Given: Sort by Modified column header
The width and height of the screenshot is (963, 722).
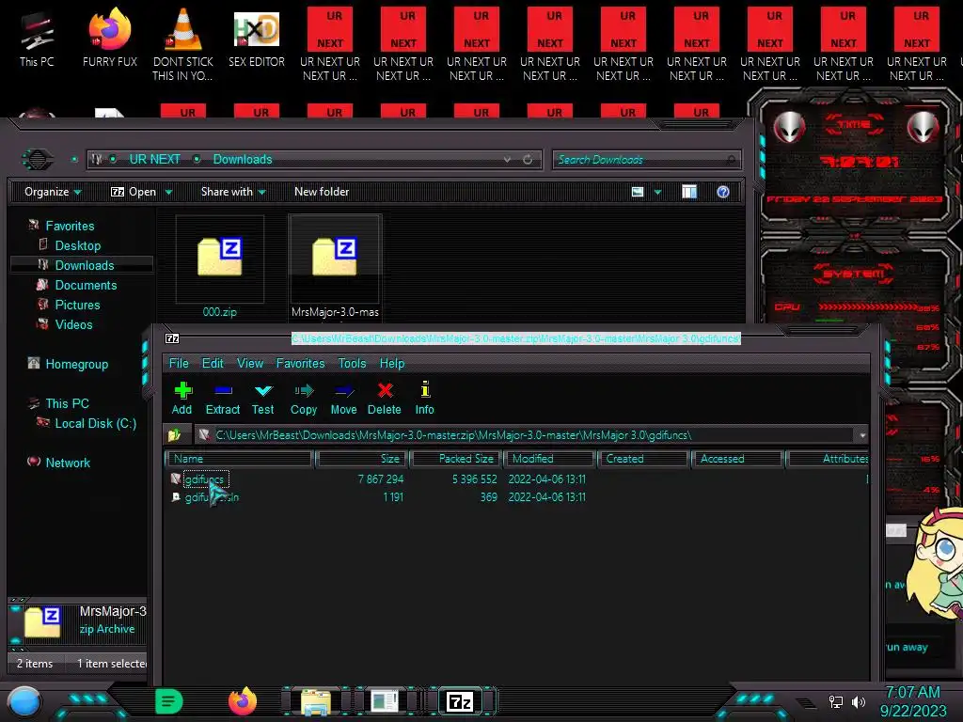Looking at the screenshot, I should pyautogui.click(x=549, y=459).
